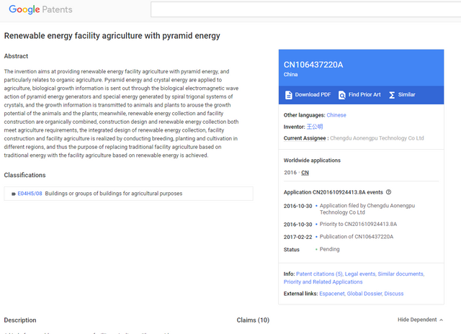The image size is (461, 334).
Task: Click the Similar sigma icon
Action: [392, 95]
